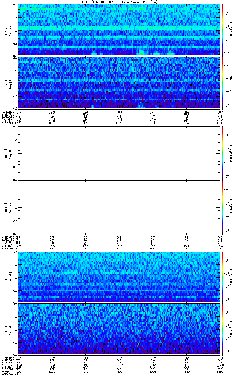Viewport: 235px width, 376px height.
Task: Click the THE B-parallel freq [Hz] axis label
Action: pos(10,329)
